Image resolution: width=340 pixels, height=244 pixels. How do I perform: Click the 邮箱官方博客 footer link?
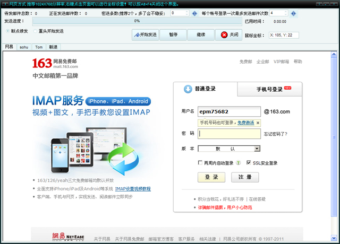(161, 239)
